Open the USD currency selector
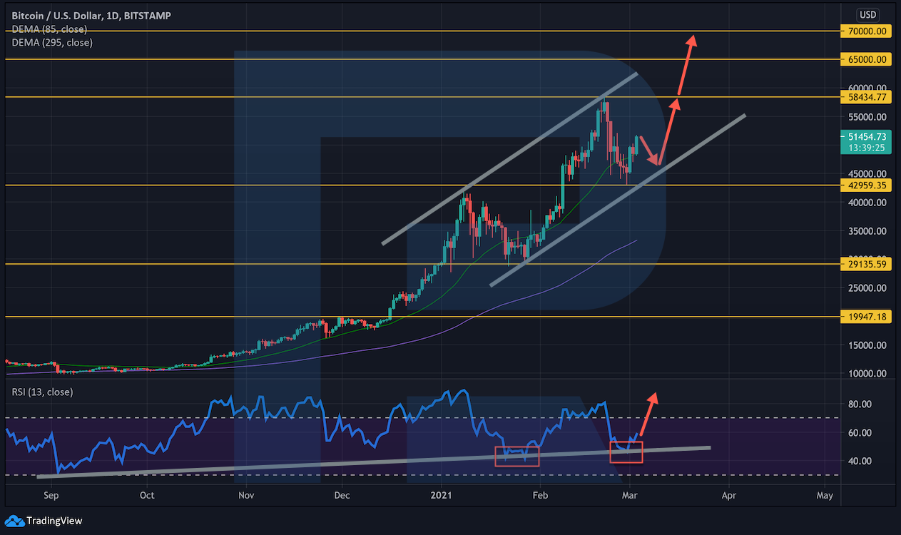901x535 pixels. click(x=867, y=14)
